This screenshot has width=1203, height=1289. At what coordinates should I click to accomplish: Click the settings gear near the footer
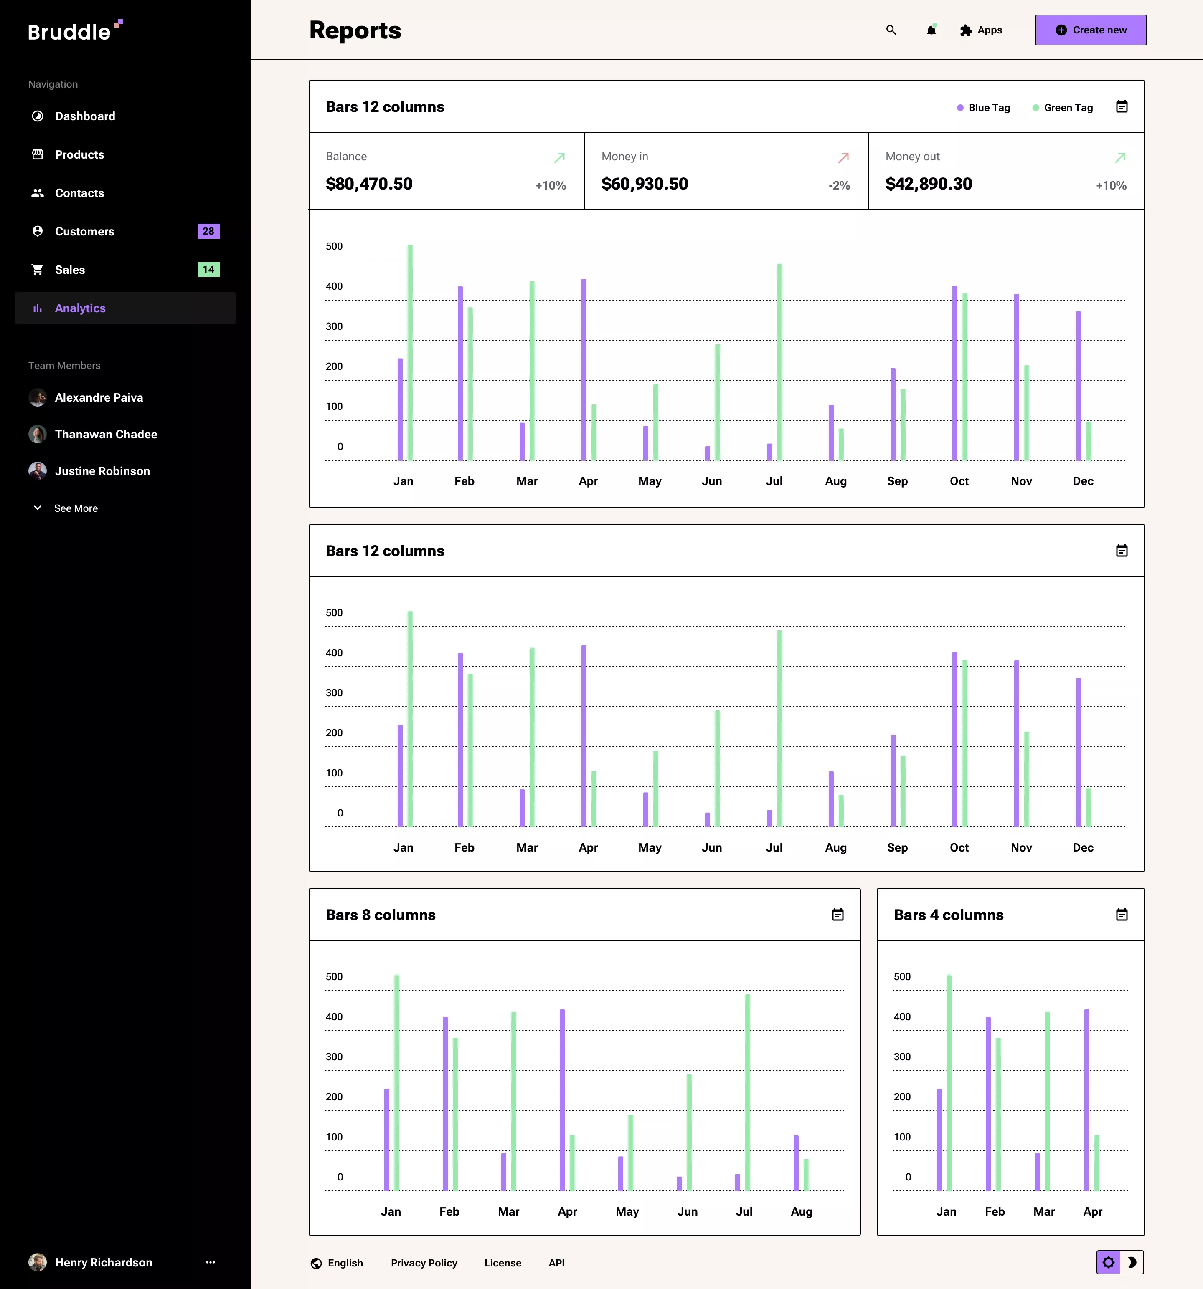click(x=1108, y=1262)
